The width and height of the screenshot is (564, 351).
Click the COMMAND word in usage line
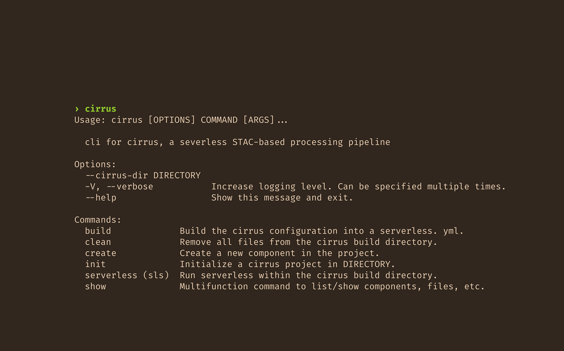click(x=219, y=120)
